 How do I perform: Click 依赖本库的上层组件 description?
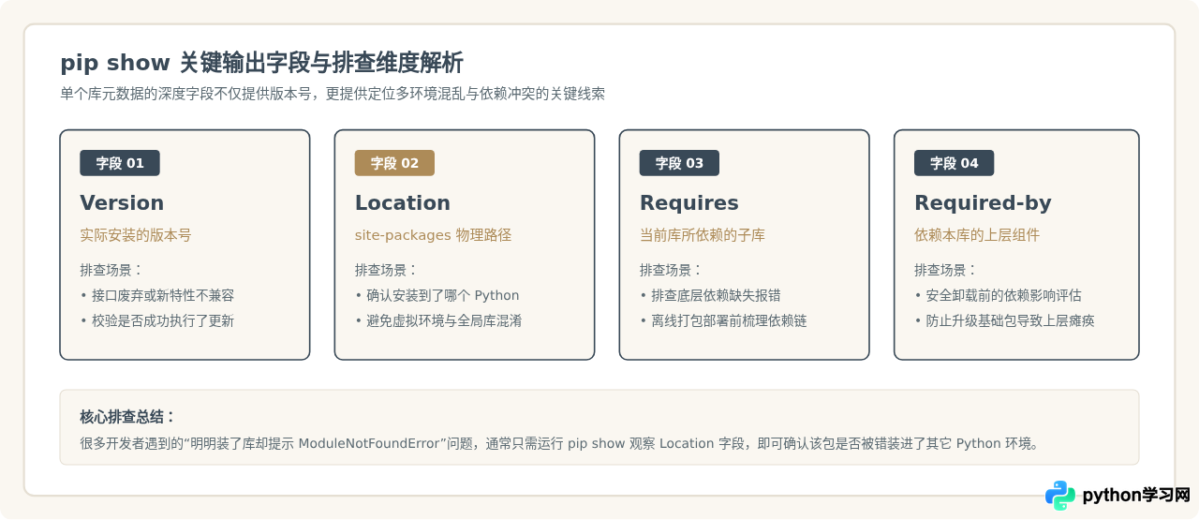tap(976, 235)
